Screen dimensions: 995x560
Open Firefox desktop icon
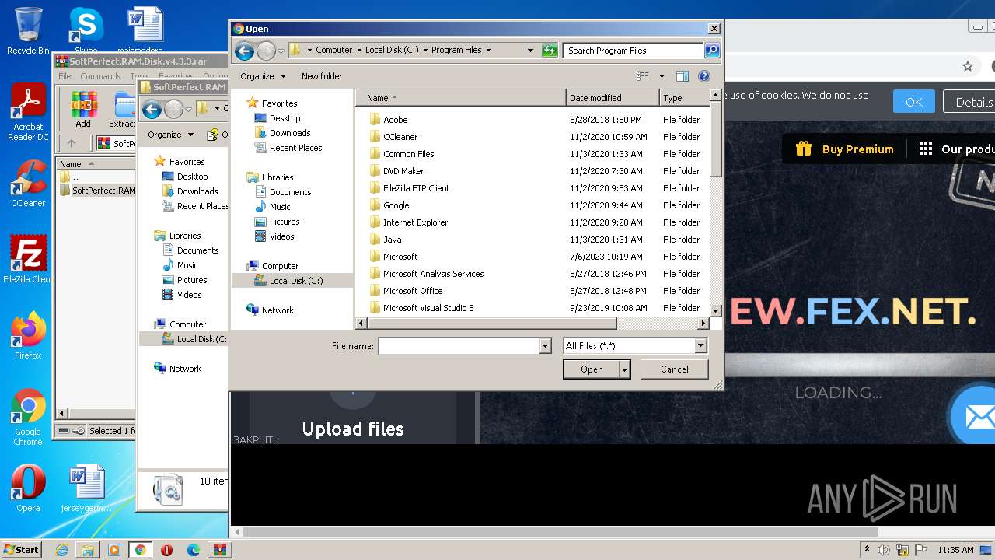[28, 336]
